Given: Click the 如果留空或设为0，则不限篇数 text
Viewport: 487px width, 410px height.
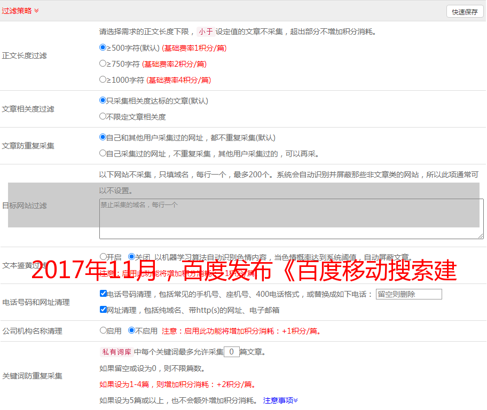Looking at the screenshot, I should [153, 368].
